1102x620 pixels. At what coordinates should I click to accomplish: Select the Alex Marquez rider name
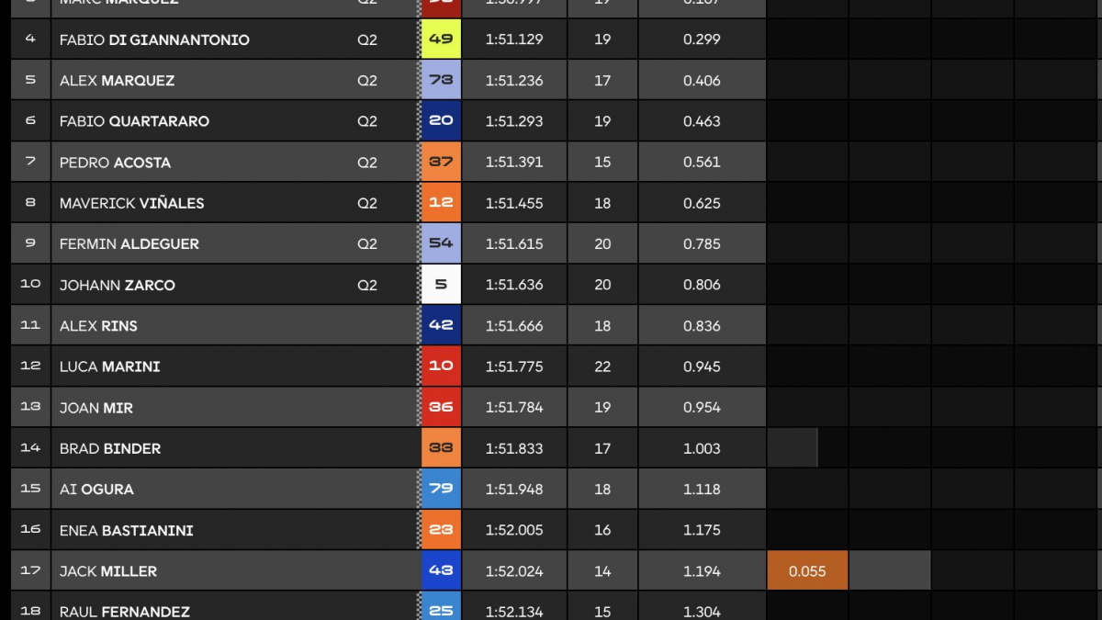[117, 81]
